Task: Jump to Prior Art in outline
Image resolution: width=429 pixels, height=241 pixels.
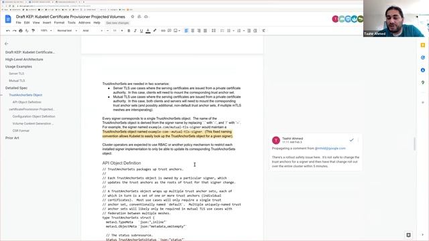Action: pos(12,138)
